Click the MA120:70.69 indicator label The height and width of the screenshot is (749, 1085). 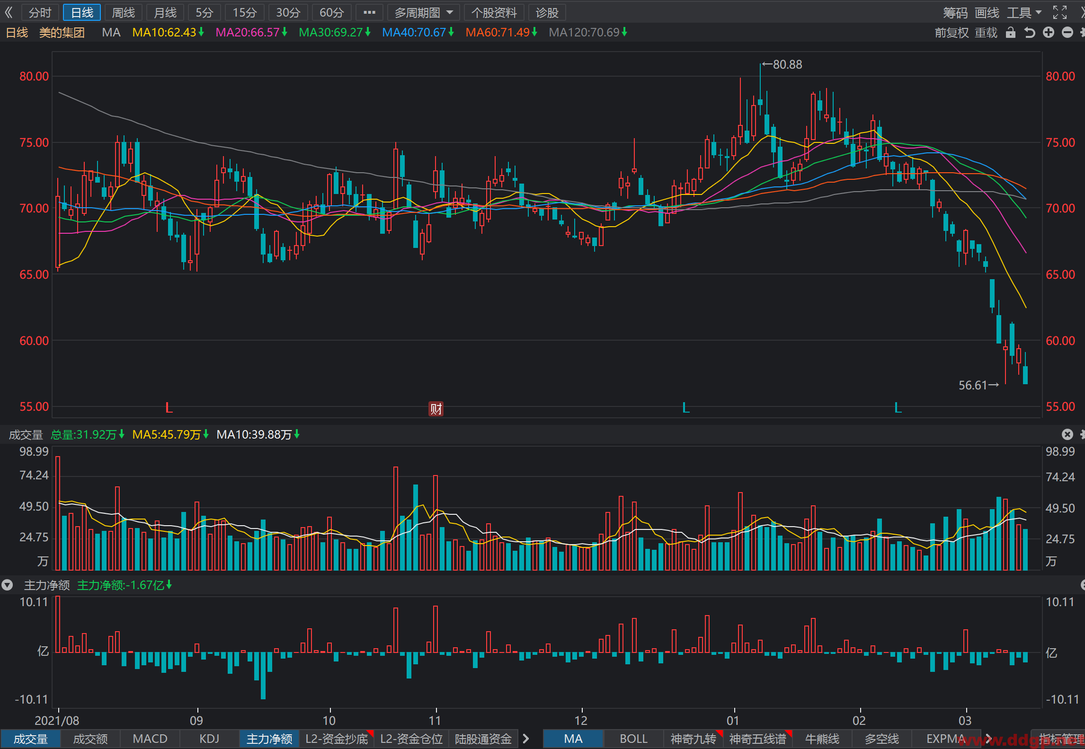[x=588, y=32]
